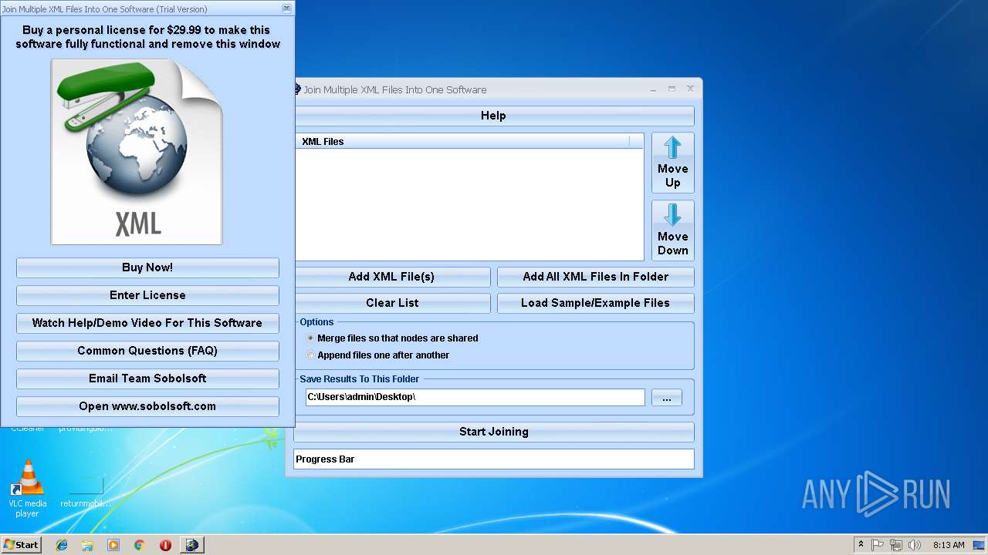The width and height of the screenshot is (988, 555).
Task: Open Google Chrome from the taskbar
Action: pyautogui.click(x=140, y=545)
